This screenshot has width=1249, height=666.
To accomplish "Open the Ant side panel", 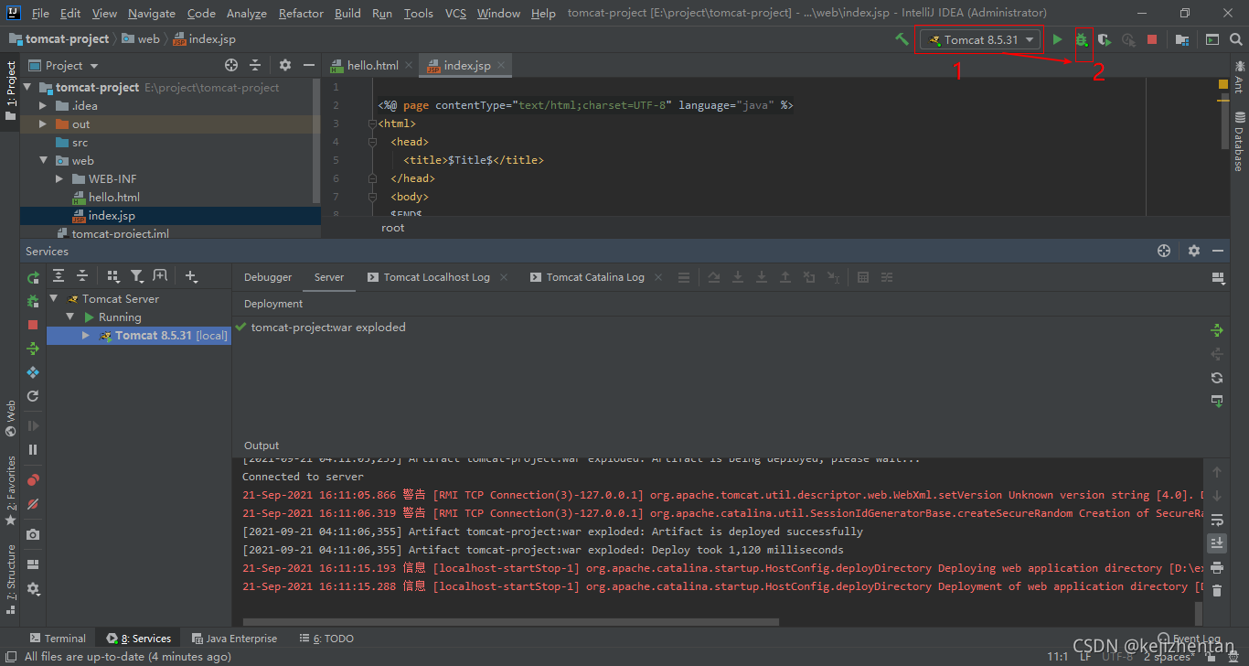I will [1239, 77].
